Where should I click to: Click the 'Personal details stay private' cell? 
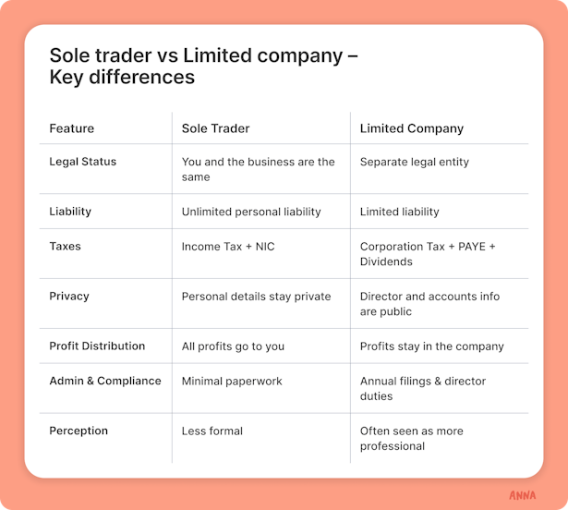pyautogui.click(x=256, y=297)
